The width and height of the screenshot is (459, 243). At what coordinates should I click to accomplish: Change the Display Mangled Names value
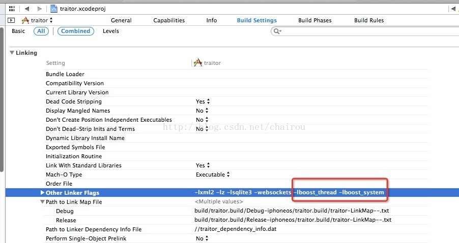[202, 111]
